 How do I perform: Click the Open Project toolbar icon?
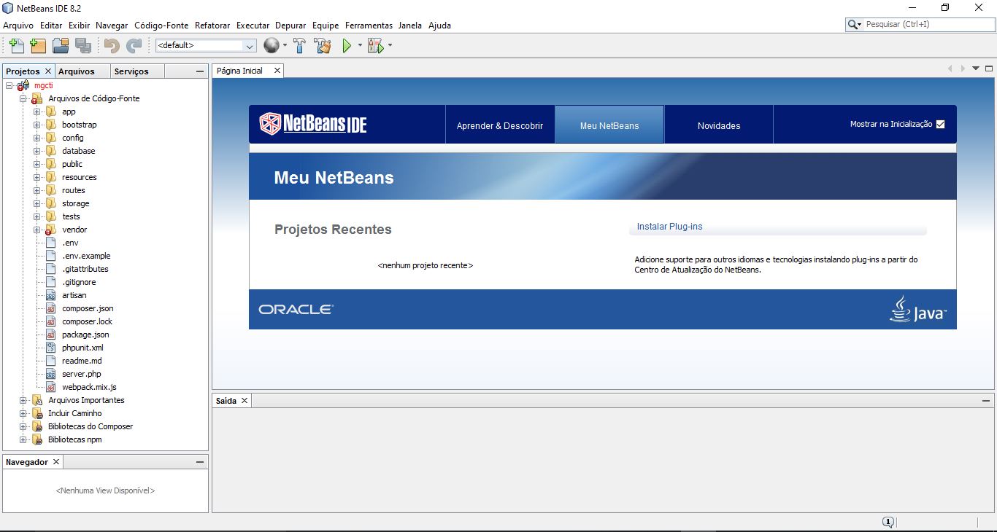tap(61, 45)
